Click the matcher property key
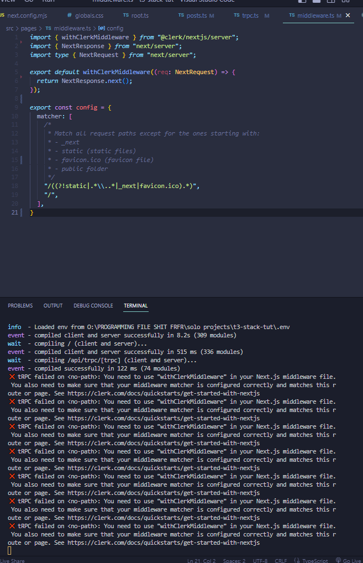The height and width of the screenshot is (563, 363). (x=49, y=116)
